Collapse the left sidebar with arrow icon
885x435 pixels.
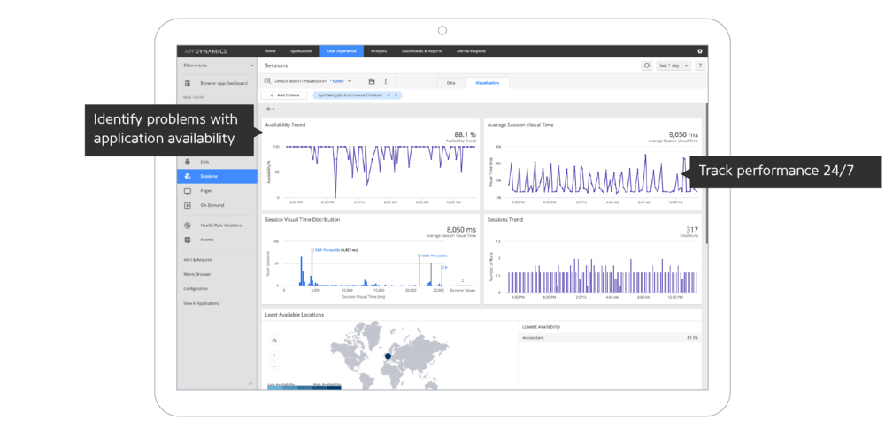250,383
